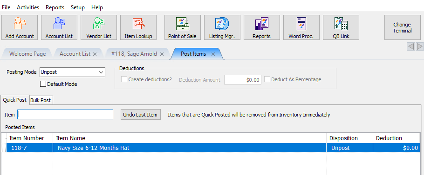
Task: Click the Add Account toolbar icon
Action: pos(20,27)
